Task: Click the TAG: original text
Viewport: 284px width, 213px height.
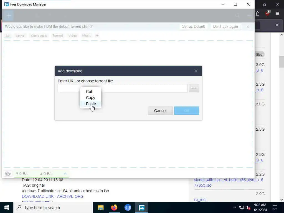Action: pos(33,185)
